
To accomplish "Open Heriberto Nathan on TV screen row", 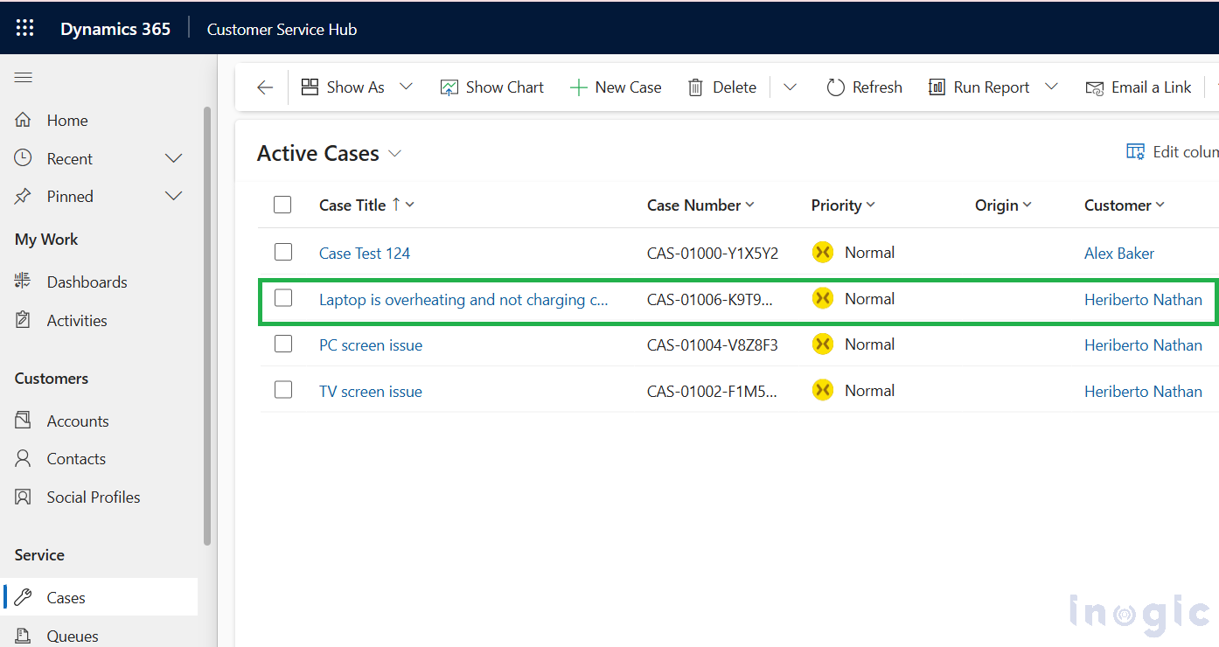I will pyautogui.click(x=1143, y=391).
